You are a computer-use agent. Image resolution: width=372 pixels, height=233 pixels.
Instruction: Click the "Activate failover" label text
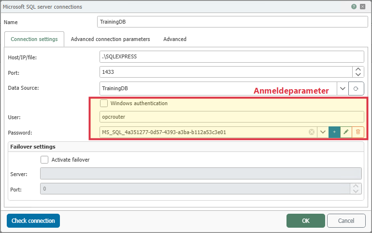71,160
